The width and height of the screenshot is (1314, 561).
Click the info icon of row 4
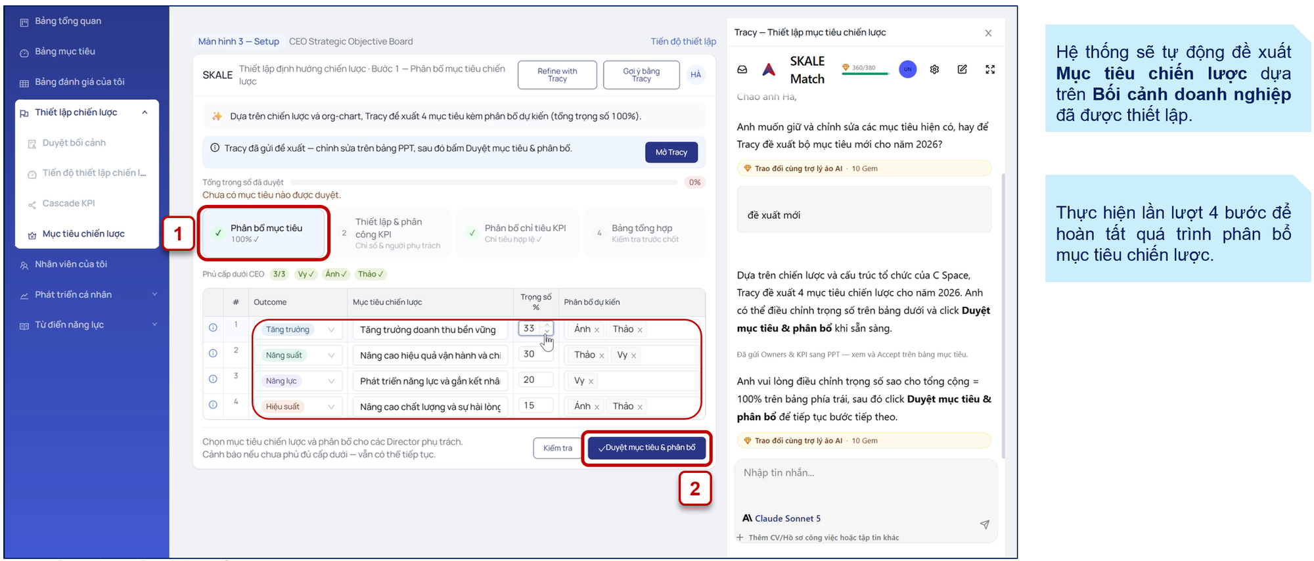click(x=213, y=404)
